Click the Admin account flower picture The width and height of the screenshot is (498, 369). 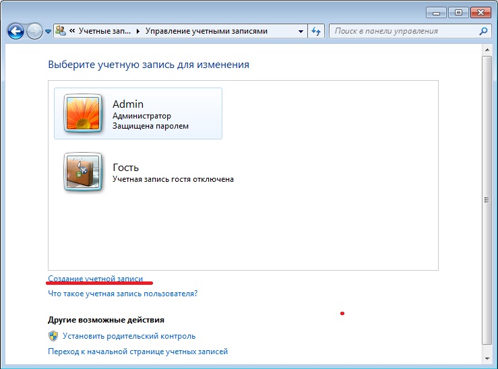[x=83, y=113]
